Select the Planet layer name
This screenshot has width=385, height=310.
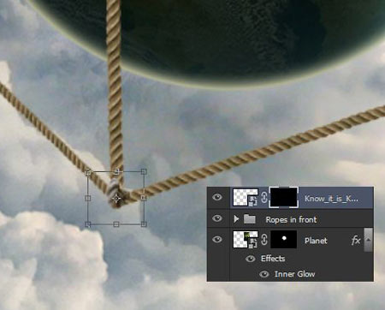316,241
